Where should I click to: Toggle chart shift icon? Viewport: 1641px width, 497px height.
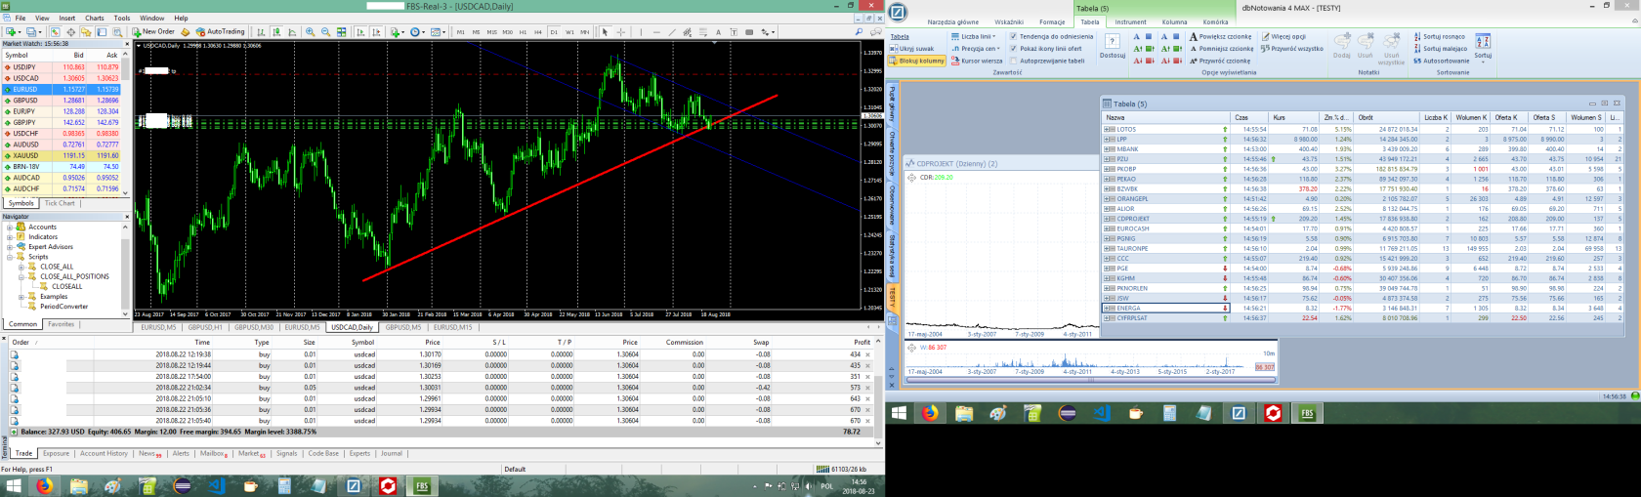click(377, 31)
